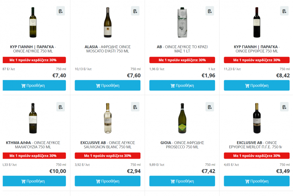Add AB Το Κρασί Μας 1 LT to cart
This screenshot has height=196, width=293.
click(x=182, y=86)
